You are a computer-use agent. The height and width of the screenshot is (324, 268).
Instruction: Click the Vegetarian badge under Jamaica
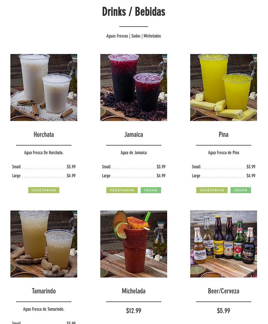click(122, 190)
